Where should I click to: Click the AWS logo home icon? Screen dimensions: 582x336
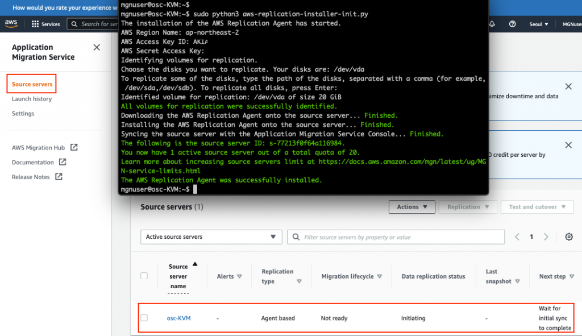(11, 23)
